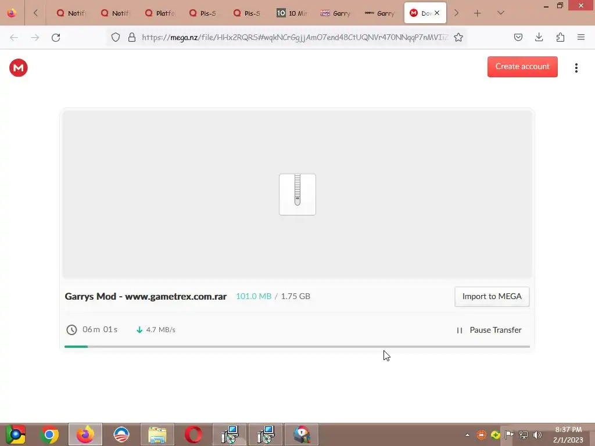
Task: Open the bird app taskbar icon
Action: pos(302,434)
